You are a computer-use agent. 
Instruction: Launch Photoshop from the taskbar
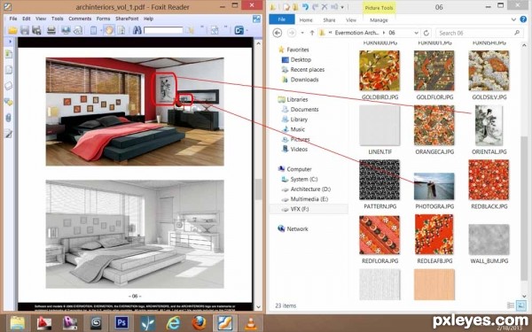pyautogui.click(x=121, y=322)
